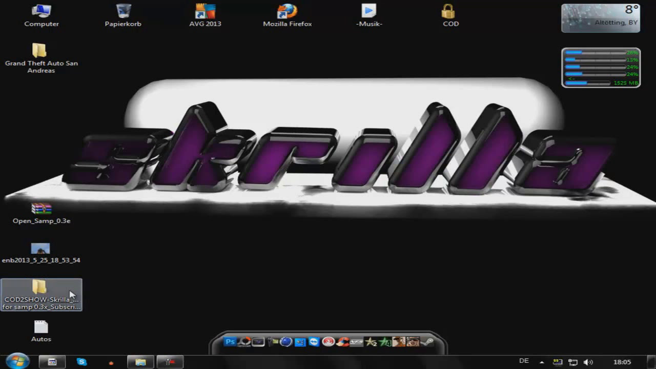Click the Windows Start orb
Viewport: 656px width, 369px height.
[17, 361]
